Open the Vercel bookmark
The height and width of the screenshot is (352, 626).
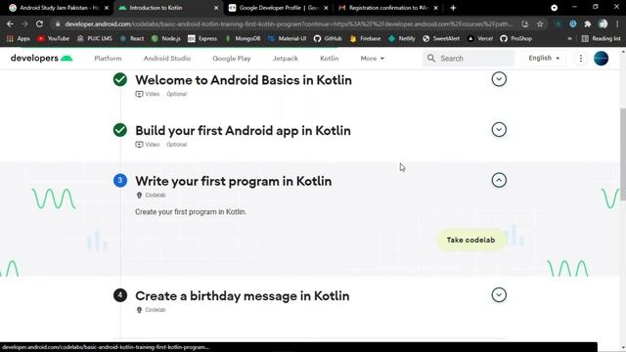coord(480,39)
